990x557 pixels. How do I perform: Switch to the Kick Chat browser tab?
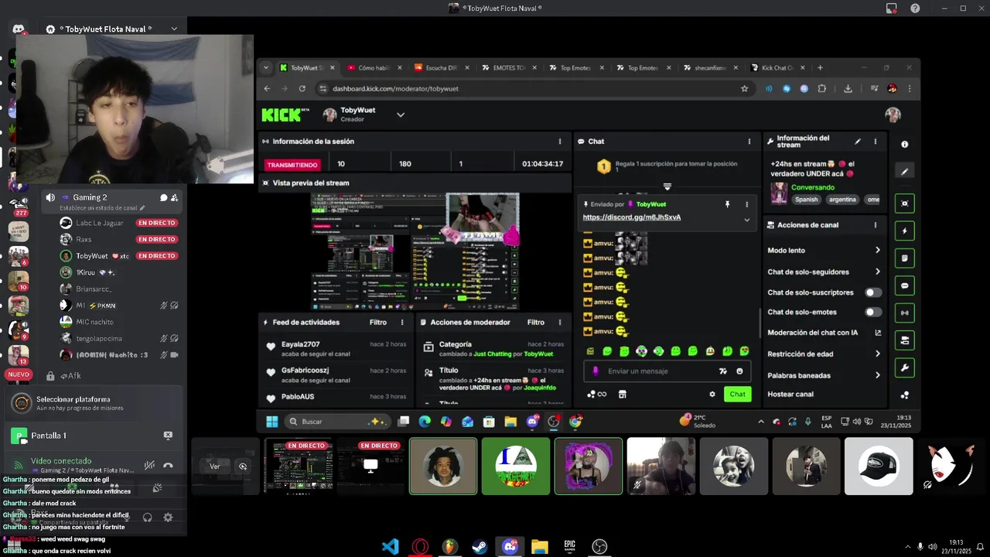coord(777,68)
